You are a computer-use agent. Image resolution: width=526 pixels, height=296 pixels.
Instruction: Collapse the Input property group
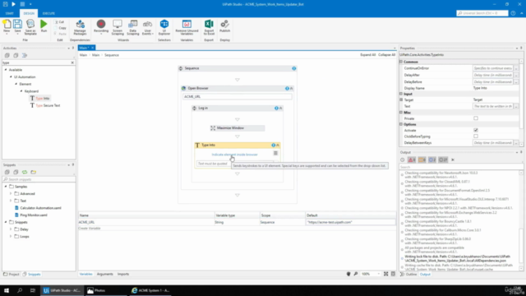(x=401, y=94)
